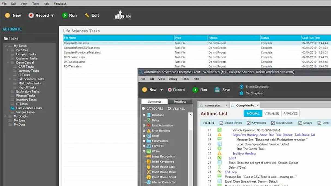Expand the Database command category

(144, 115)
